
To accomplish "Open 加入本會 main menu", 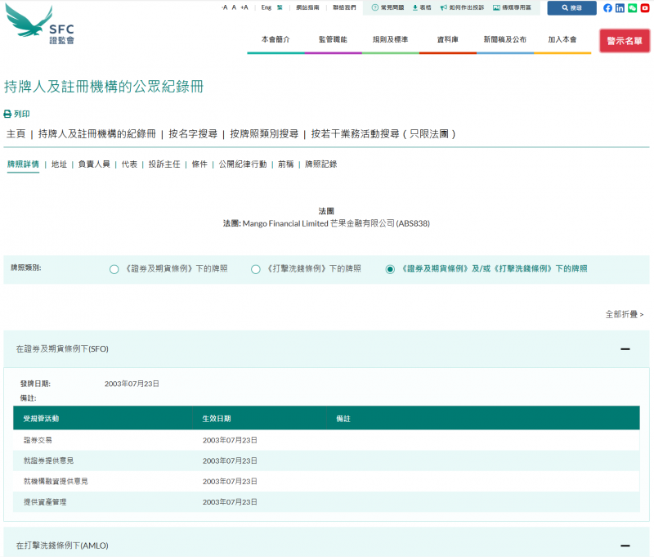I will 562,39.
